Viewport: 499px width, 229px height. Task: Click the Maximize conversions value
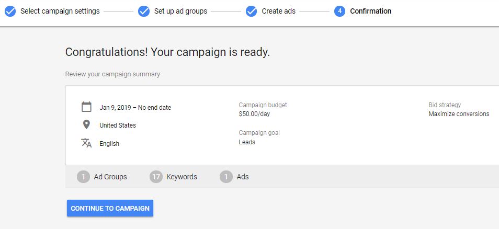(459, 114)
